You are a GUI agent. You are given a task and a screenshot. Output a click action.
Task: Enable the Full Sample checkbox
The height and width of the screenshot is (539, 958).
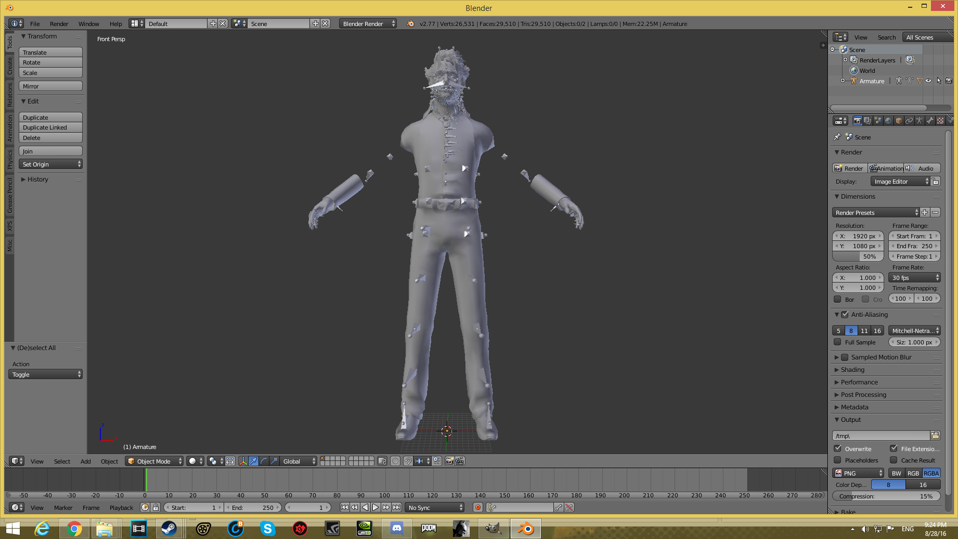point(837,342)
